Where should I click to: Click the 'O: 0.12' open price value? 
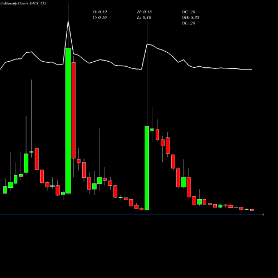click(100, 12)
